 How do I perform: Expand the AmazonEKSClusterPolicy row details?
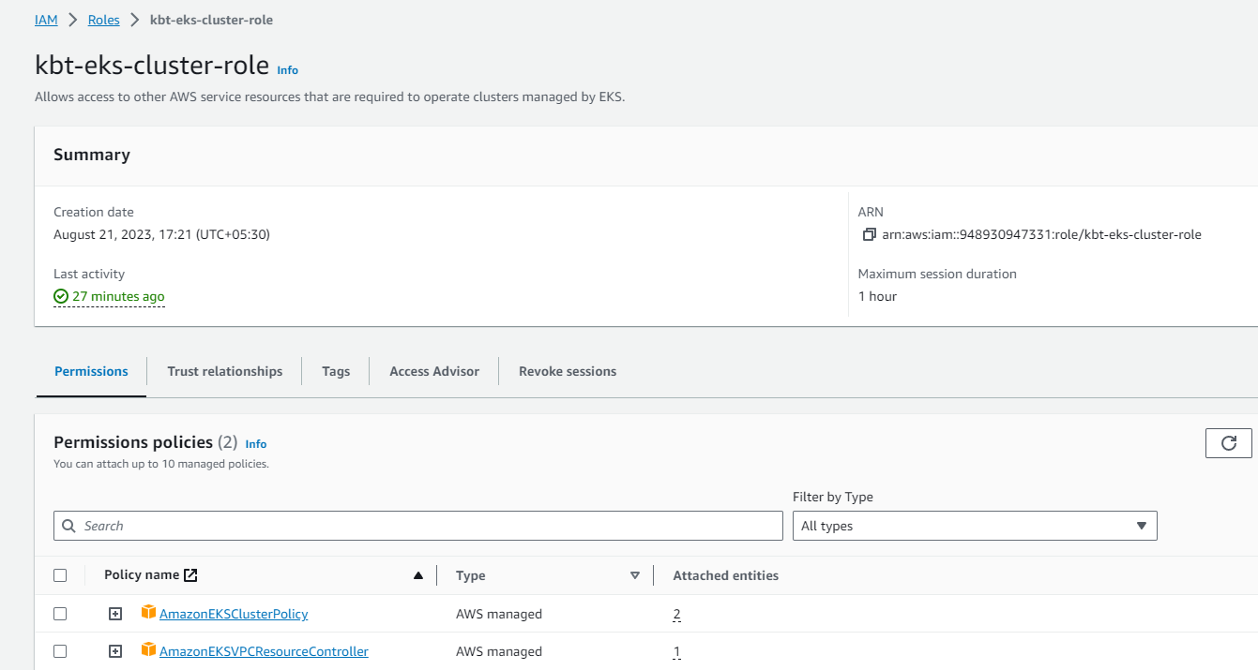(115, 614)
